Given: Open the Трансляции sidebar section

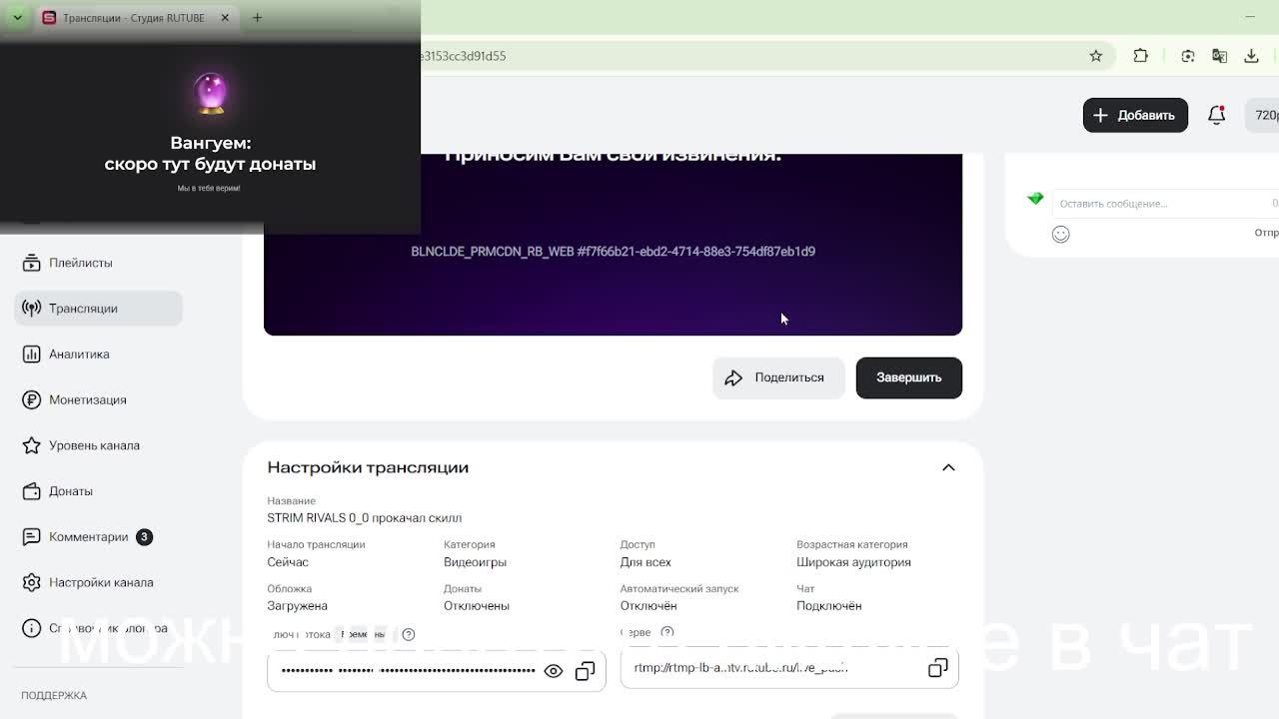Looking at the screenshot, I should coord(98,309).
